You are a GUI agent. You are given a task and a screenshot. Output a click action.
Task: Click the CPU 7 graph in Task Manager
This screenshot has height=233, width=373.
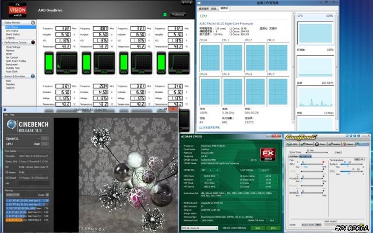[x=278, y=91]
